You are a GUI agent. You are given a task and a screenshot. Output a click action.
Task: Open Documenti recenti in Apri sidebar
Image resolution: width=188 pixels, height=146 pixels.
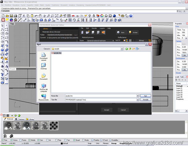pos(43,57)
